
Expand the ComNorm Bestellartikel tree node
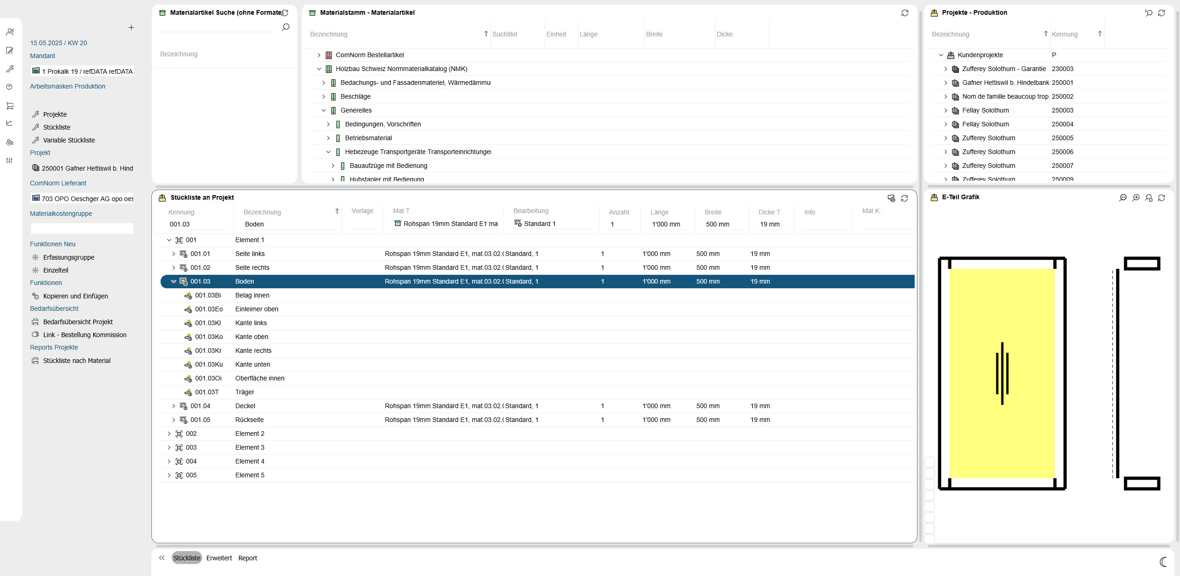(319, 55)
